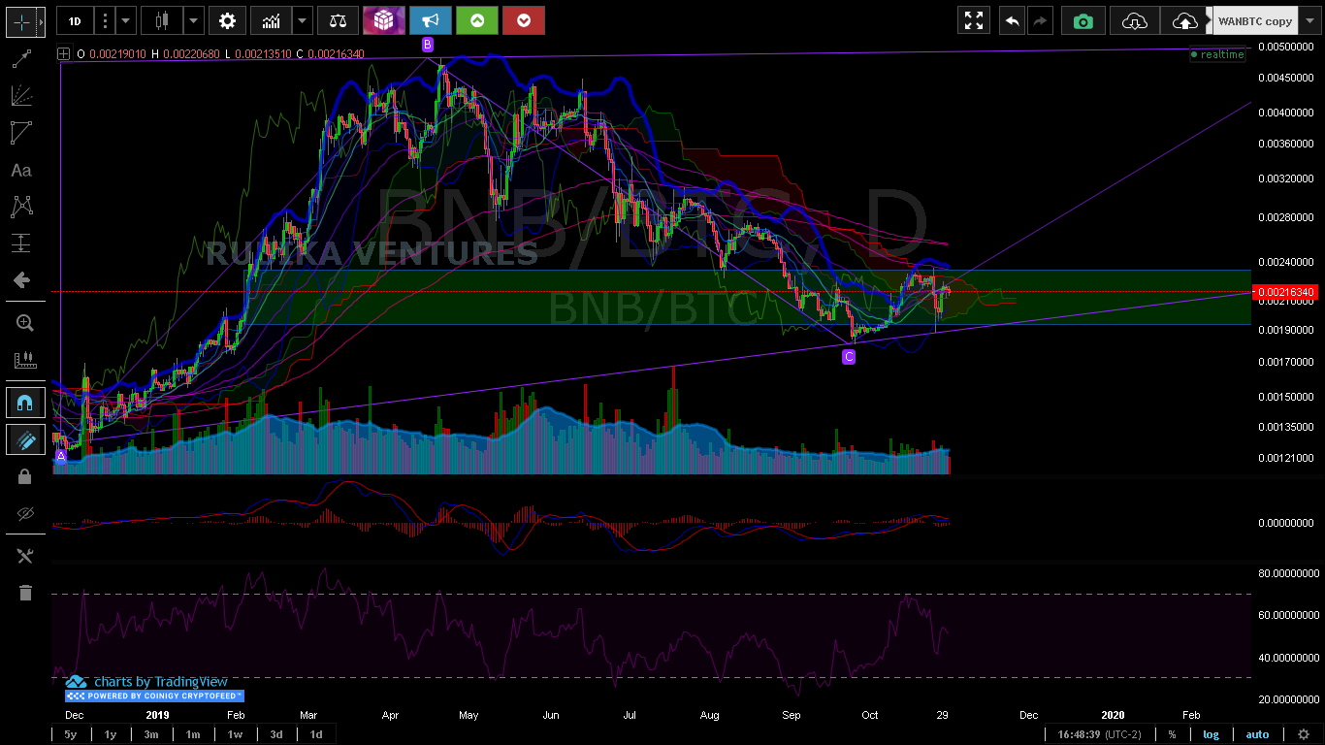The height and width of the screenshot is (745, 1325).
Task: Set time range to 3m
Action: coord(151,734)
